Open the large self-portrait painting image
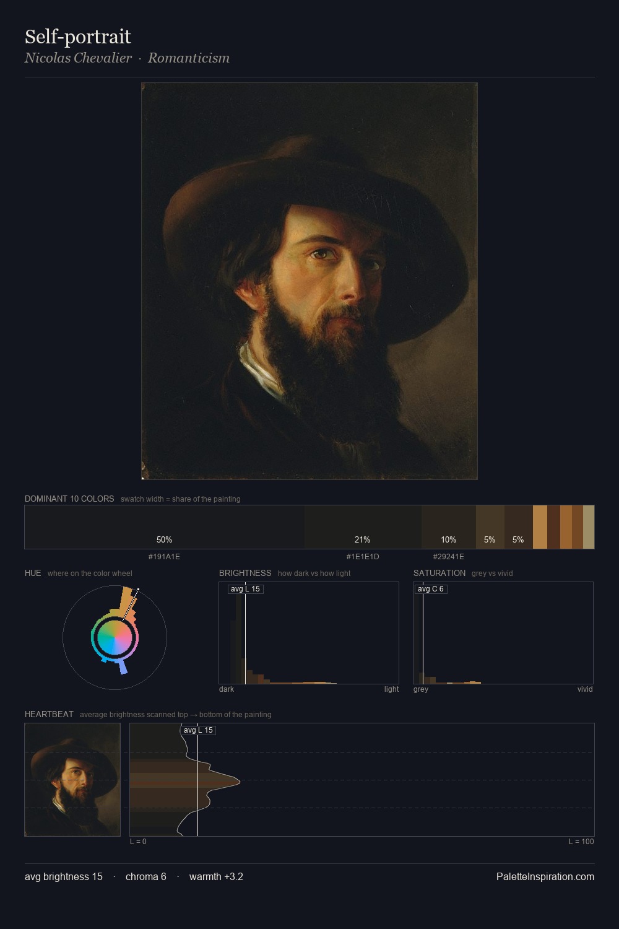 click(309, 281)
